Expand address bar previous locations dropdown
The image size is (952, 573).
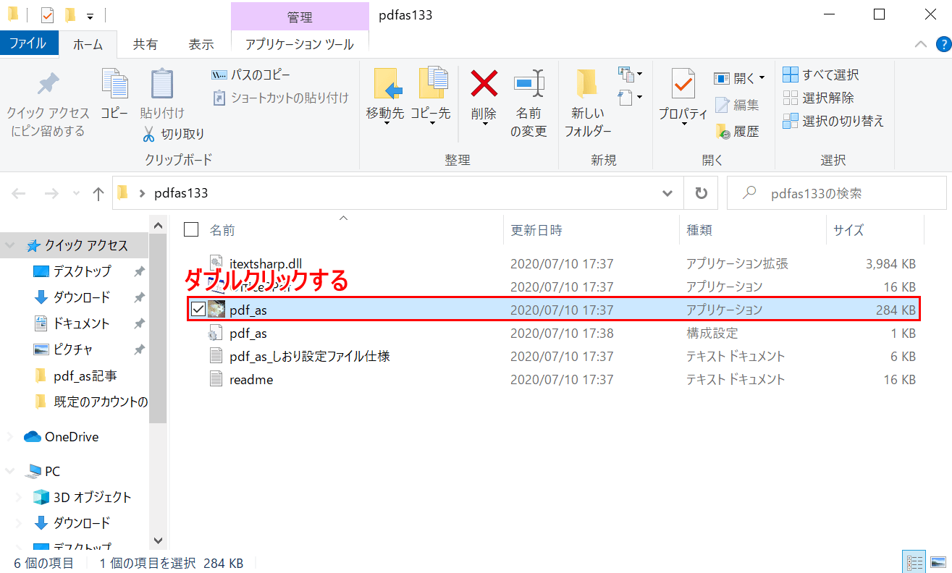point(667,193)
